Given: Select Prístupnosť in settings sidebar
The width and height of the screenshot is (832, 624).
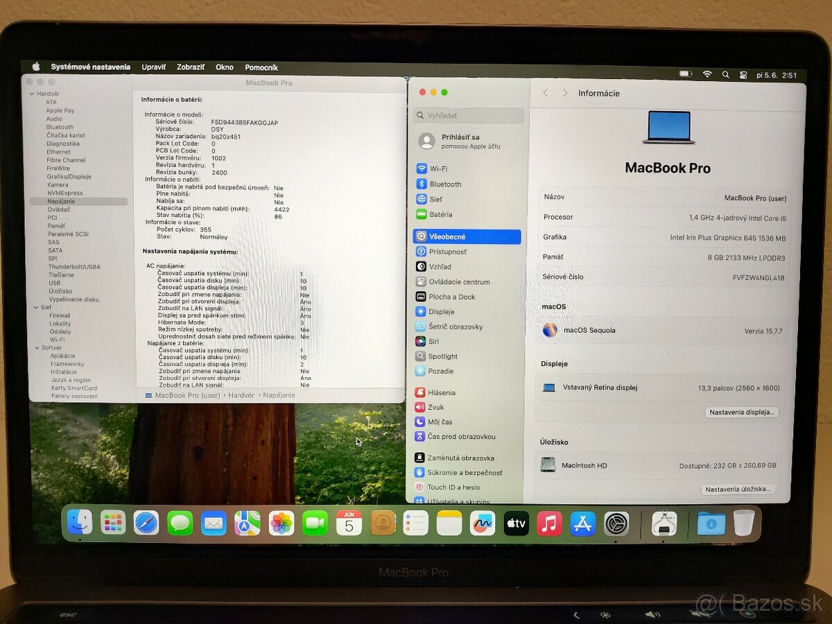Looking at the screenshot, I should pos(467,252).
